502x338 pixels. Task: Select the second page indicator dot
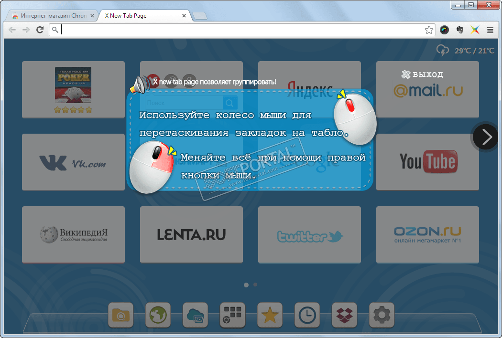tap(255, 284)
